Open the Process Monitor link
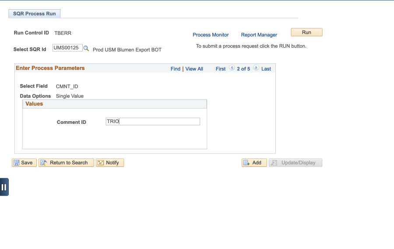The width and height of the screenshot is (394, 249). coord(211,35)
